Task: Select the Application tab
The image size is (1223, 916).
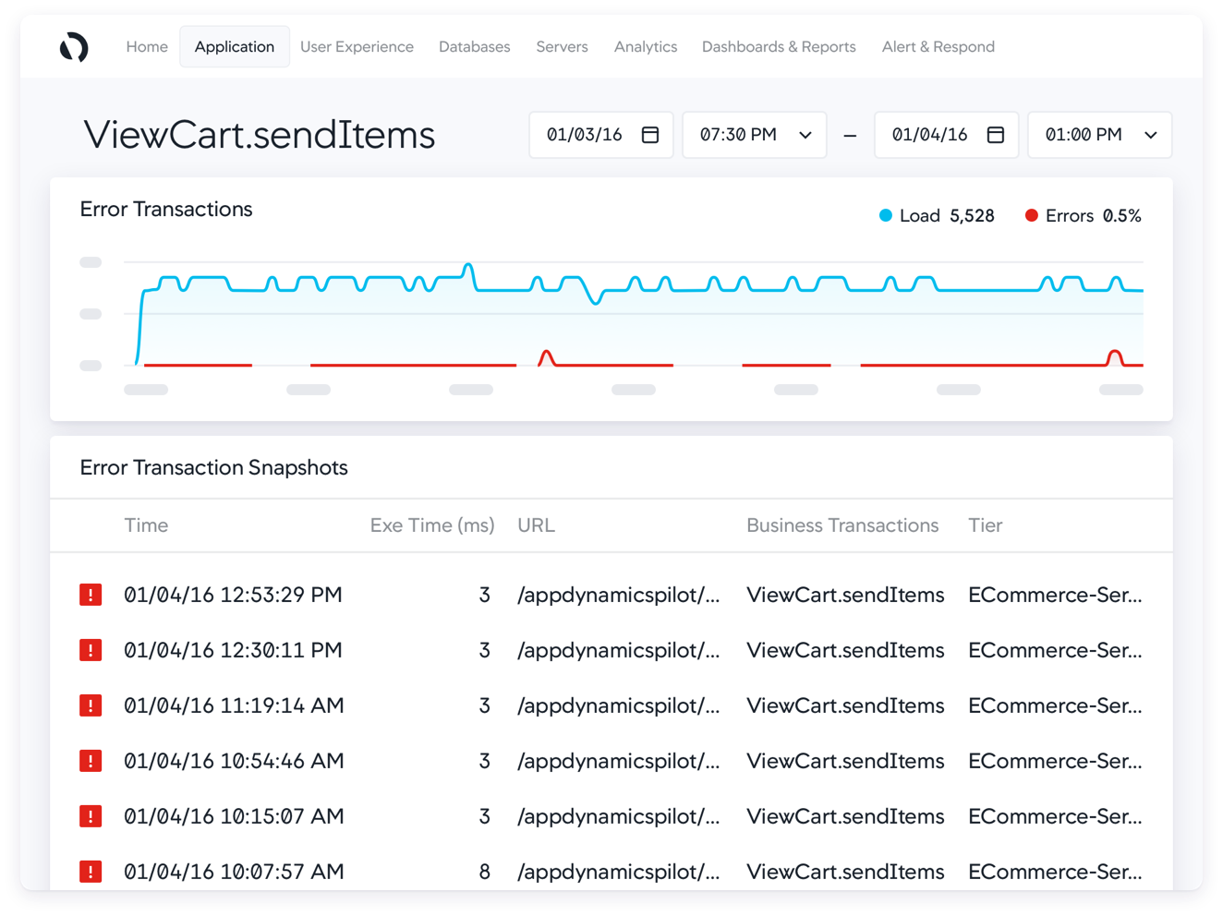Action: click(235, 47)
